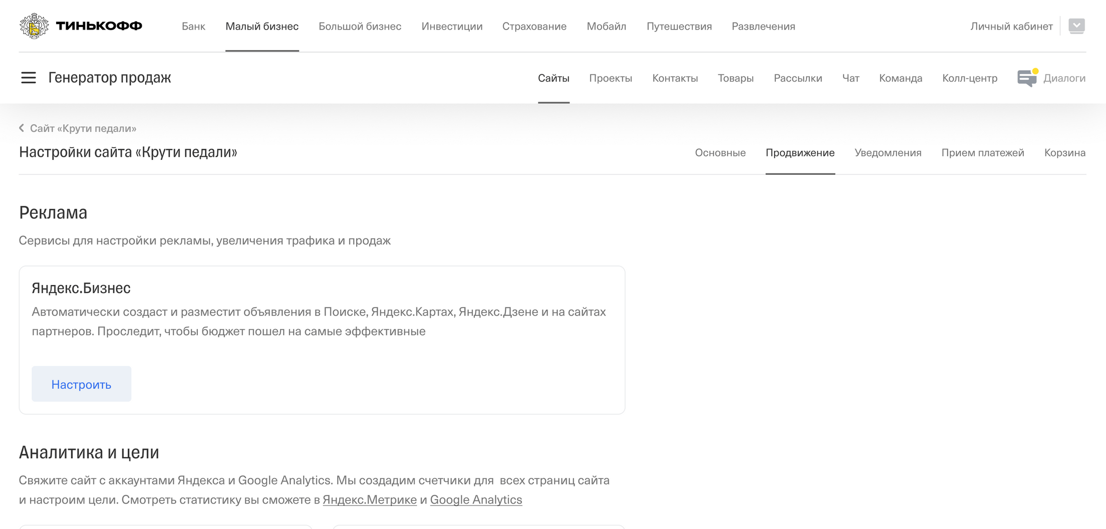This screenshot has width=1106, height=529.
Task: Open the Уведомления settings tab
Action: [888, 153]
